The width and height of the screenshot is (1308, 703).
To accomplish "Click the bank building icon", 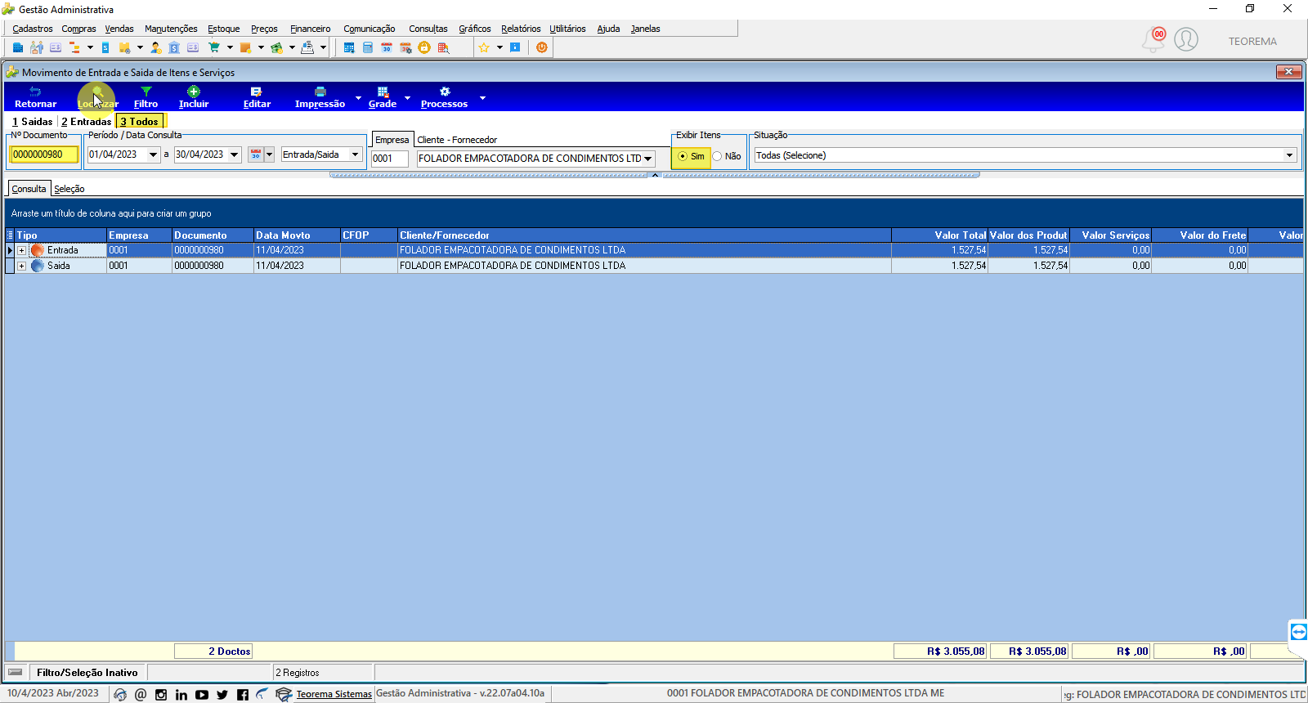I will 174,47.
